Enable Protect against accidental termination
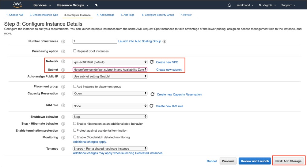This screenshot has height=167, width=307. [x=75, y=130]
